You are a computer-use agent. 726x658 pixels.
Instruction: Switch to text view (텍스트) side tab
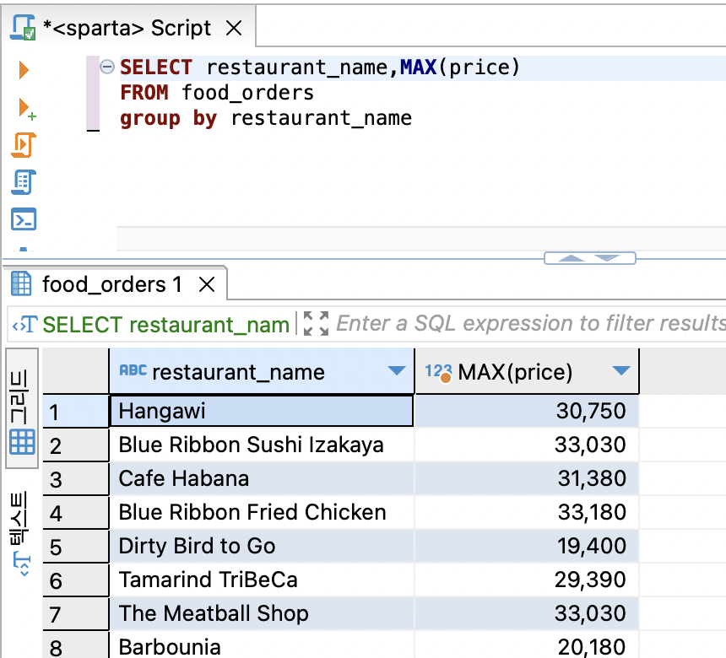[22, 532]
